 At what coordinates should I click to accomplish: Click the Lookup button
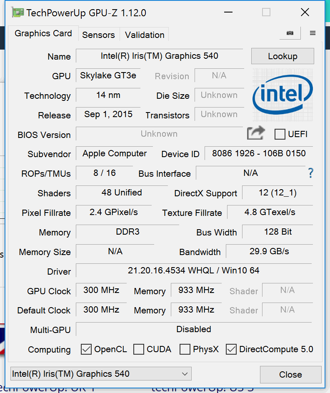point(282,56)
